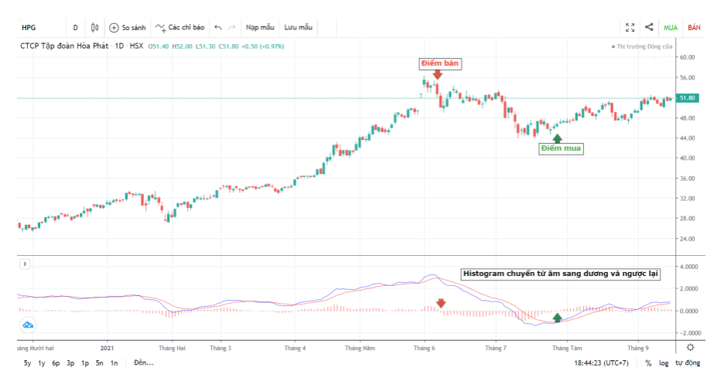Toggle the tự động auto scale

[688, 363]
